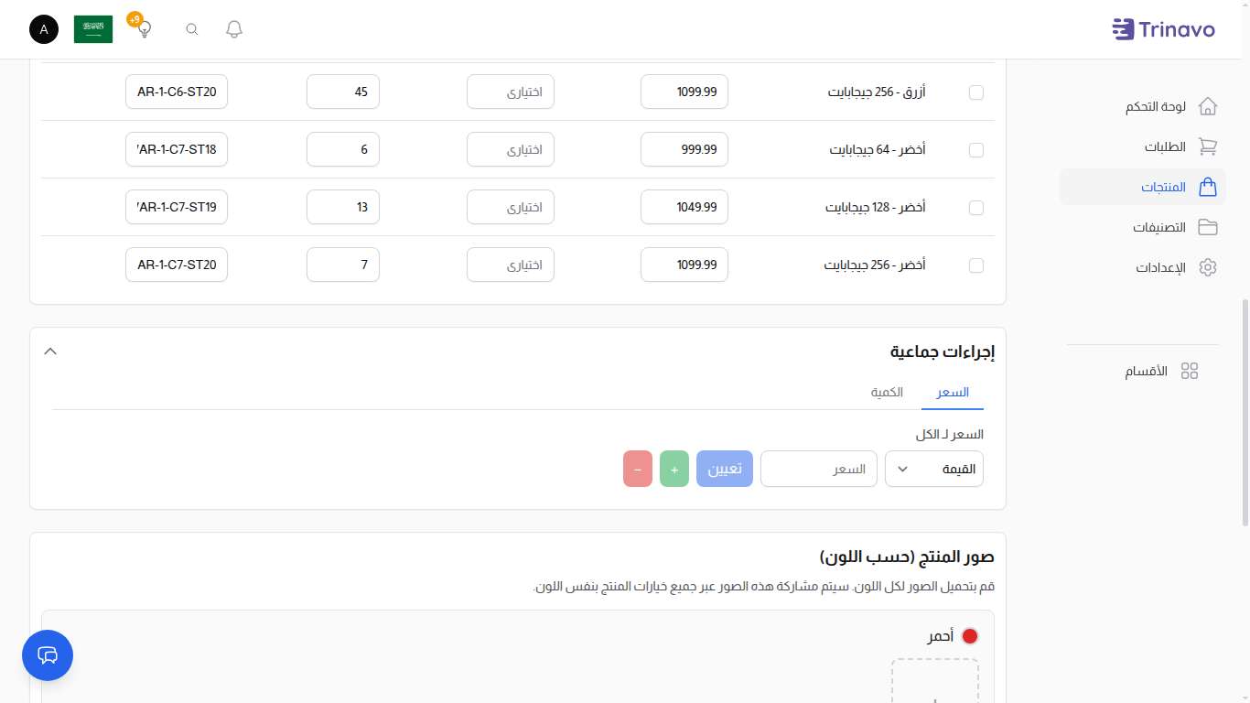Open the الأقسام sections grid icon
Viewport: 1250px width, 703px height.
coord(1190,371)
